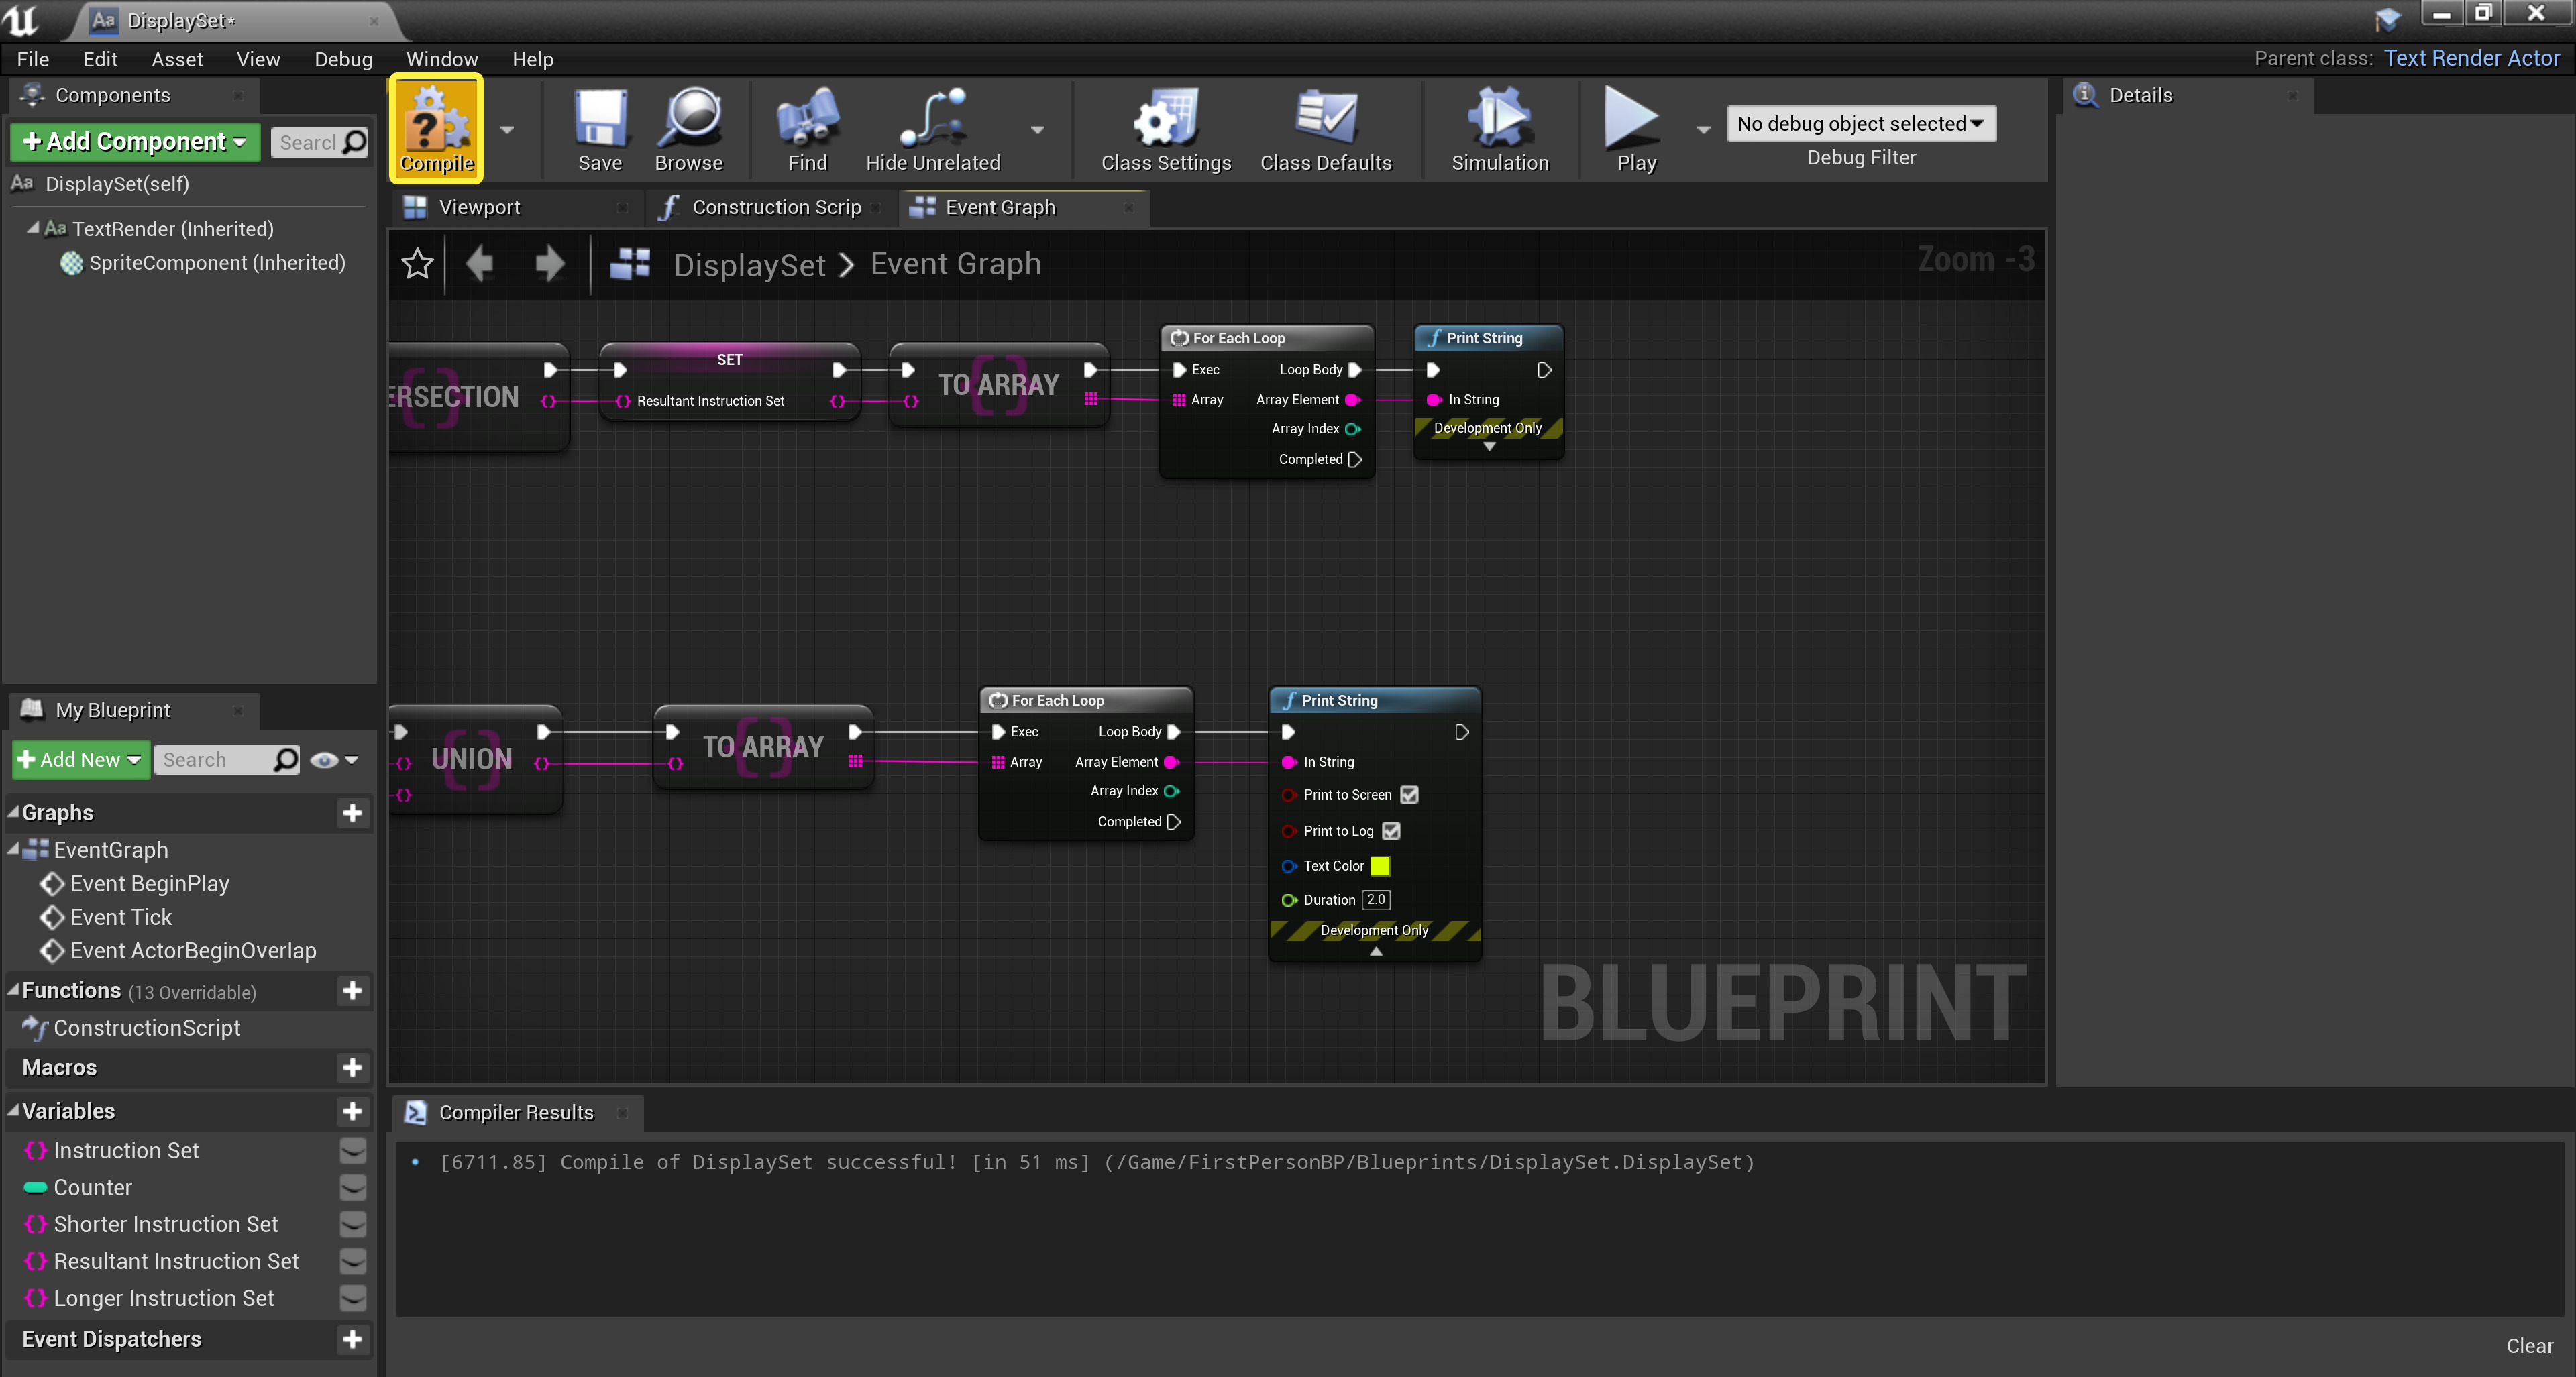Uncheck Print to Log checkbox
The height and width of the screenshot is (1377, 2576).
click(1391, 831)
